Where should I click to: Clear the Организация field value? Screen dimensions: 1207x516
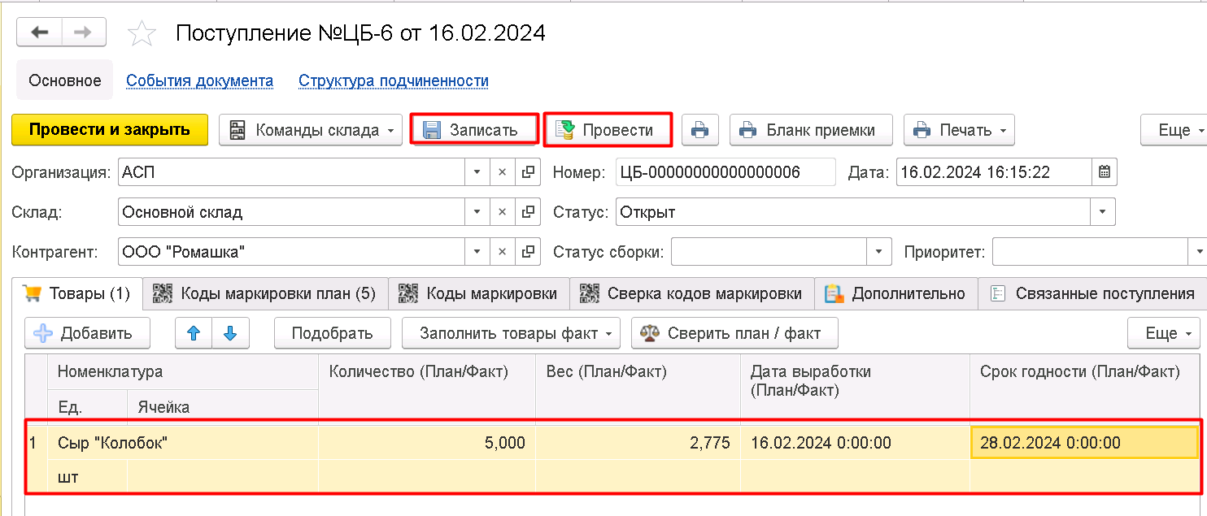pos(503,172)
